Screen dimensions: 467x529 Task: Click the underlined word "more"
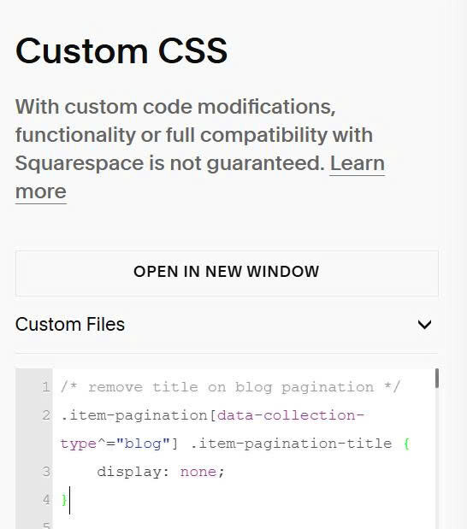click(x=41, y=192)
